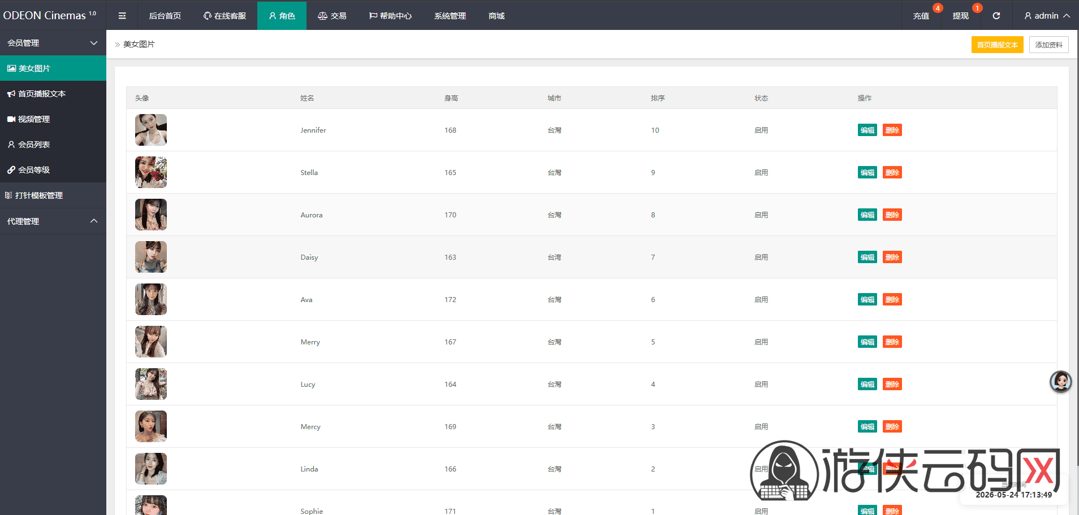Image resolution: width=1079 pixels, height=515 pixels.
Task: Edit the Jennifer row
Action: [x=867, y=130]
